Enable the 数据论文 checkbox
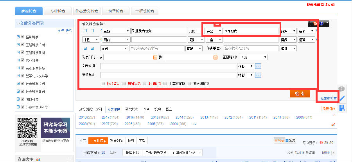The width and height of the screenshot is (352, 162). pyautogui.click(x=144, y=84)
